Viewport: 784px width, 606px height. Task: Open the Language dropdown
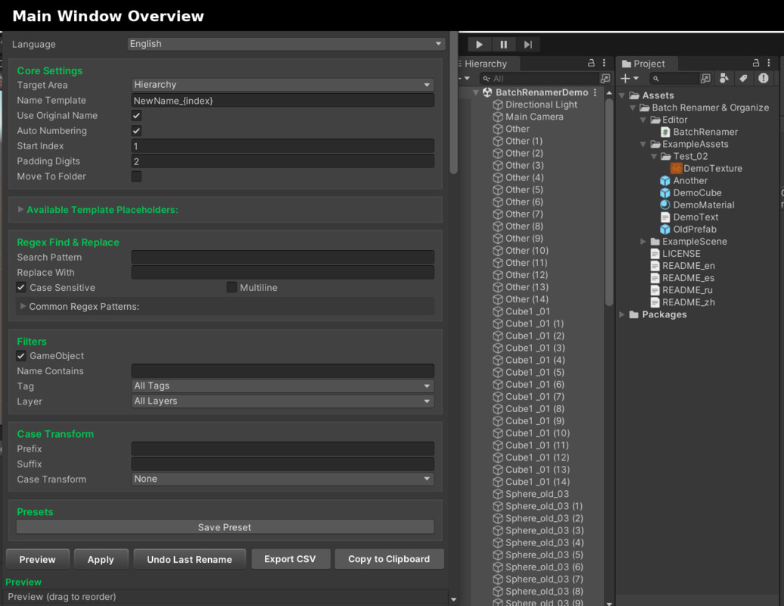point(286,44)
